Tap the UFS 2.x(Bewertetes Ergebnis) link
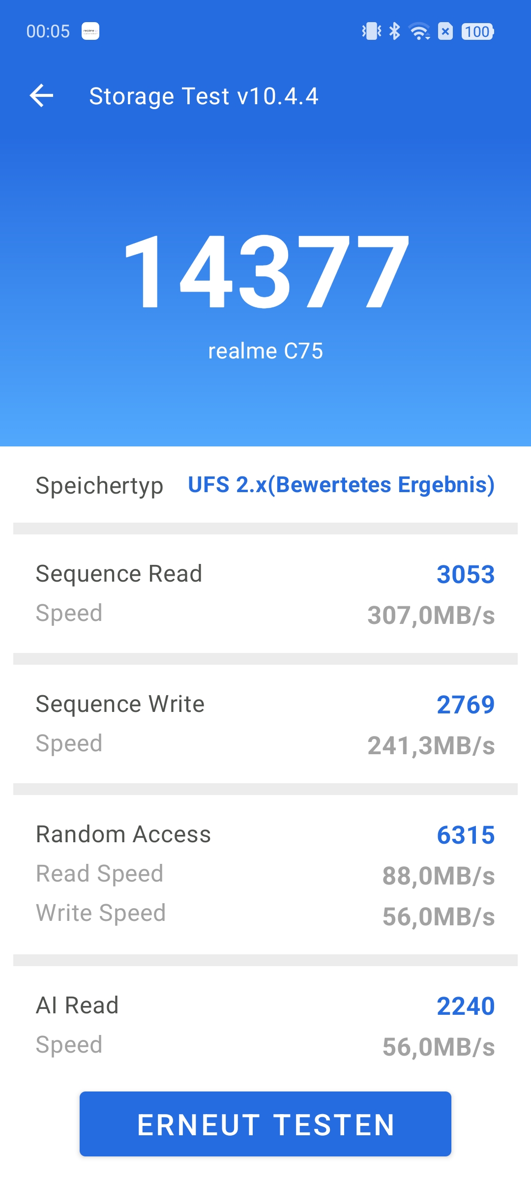 pos(341,485)
